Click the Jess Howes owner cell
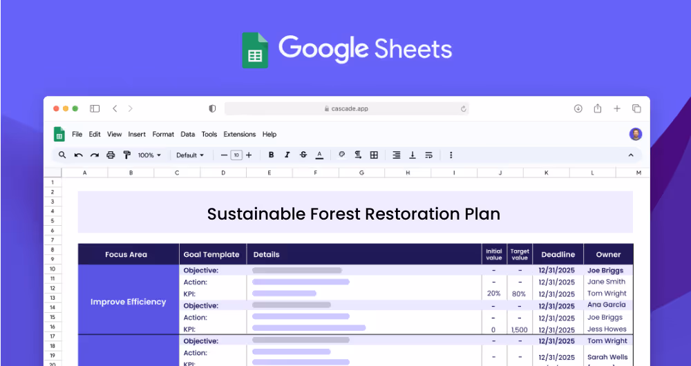The height and width of the screenshot is (366, 691). tap(607, 329)
